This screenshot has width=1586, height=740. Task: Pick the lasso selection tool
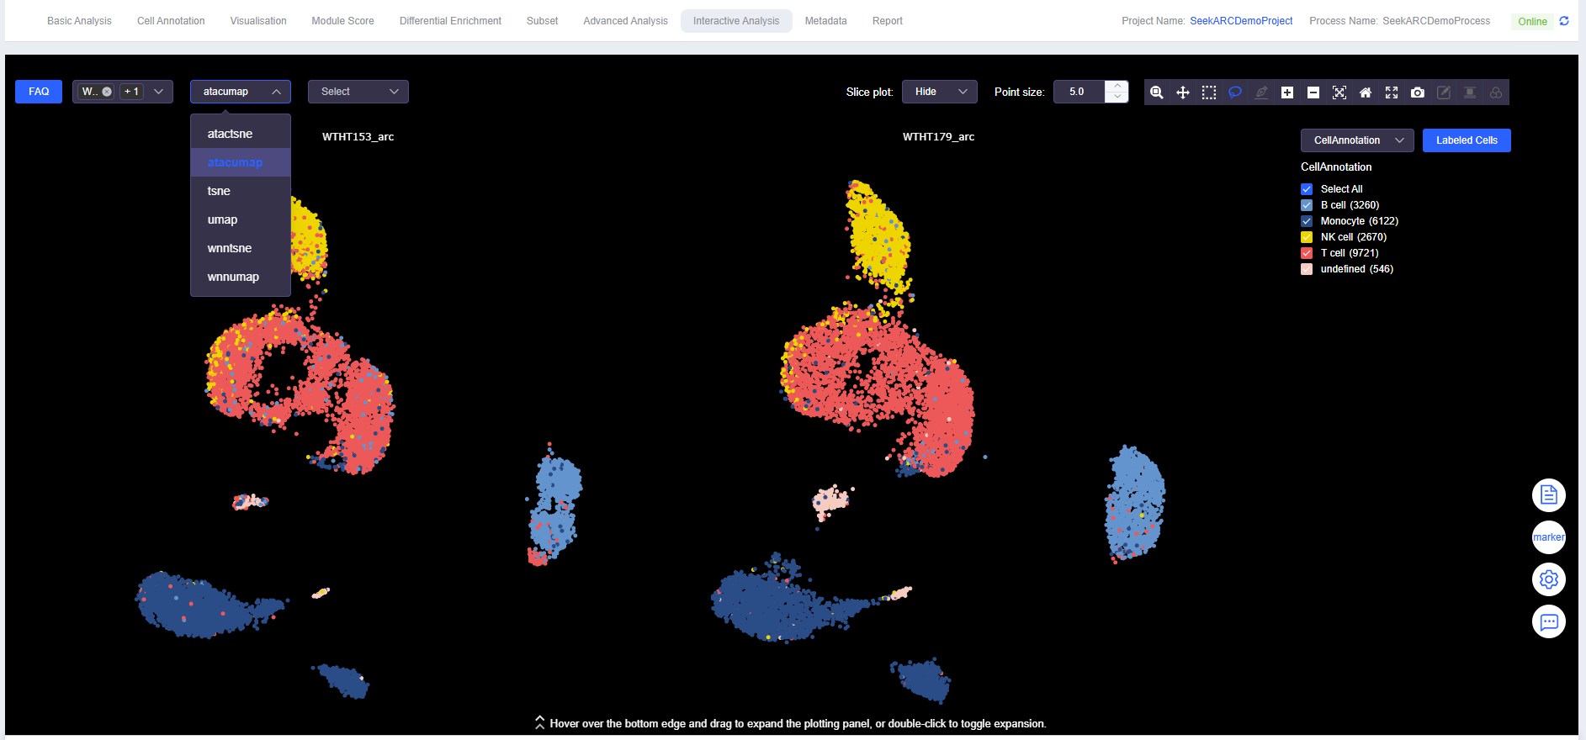[1235, 92]
